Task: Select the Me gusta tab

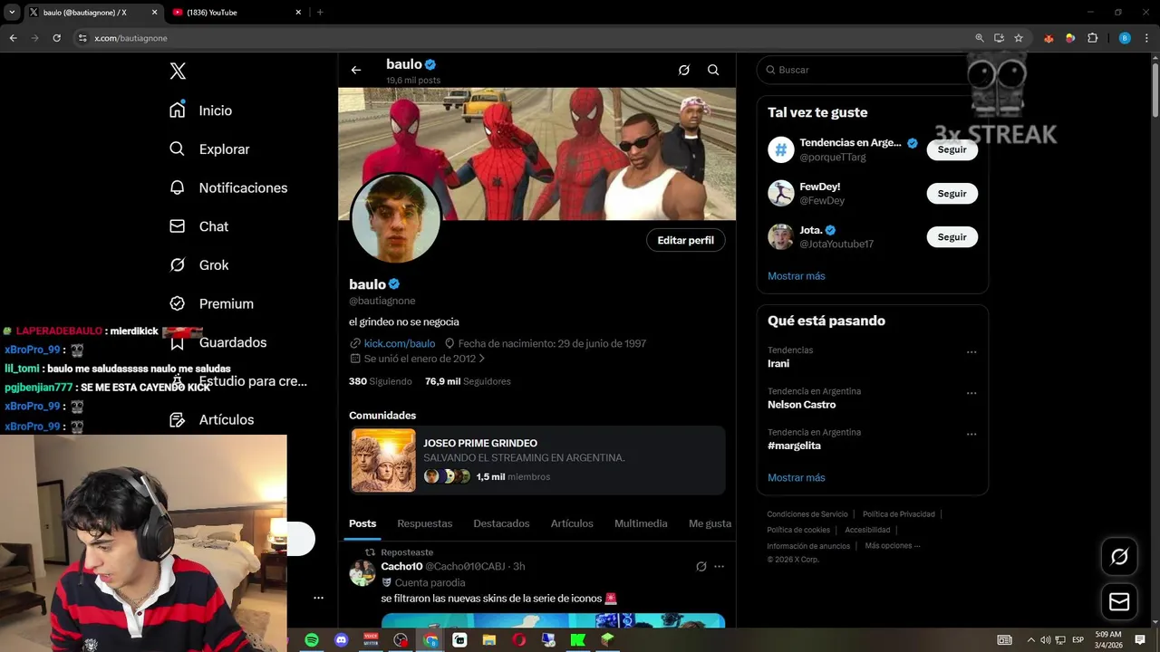Action: (x=710, y=523)
